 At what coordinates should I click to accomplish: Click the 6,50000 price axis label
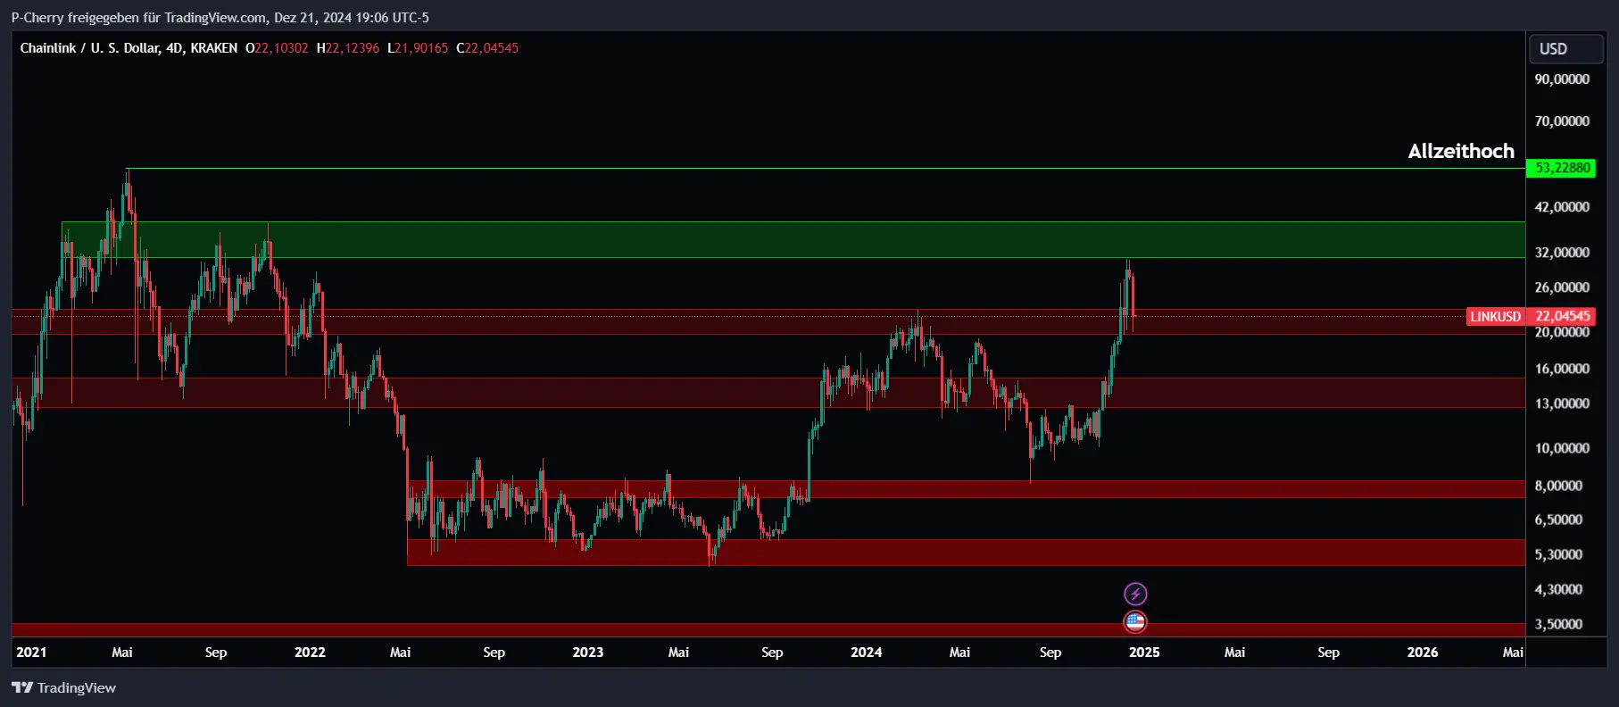pyautogui.click(x=1558, y=520)
